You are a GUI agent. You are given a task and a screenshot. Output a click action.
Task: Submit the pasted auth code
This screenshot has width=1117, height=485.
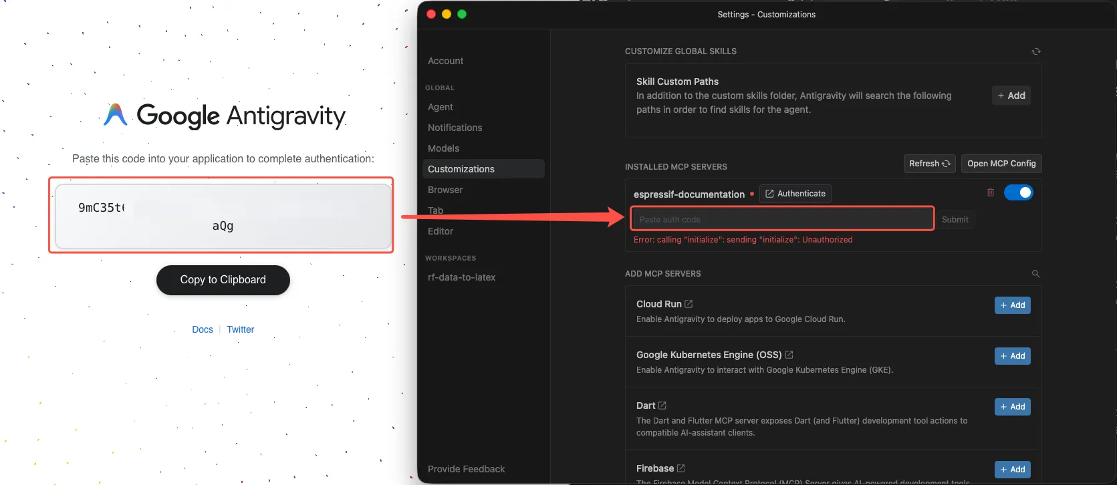tap(955, 220)
